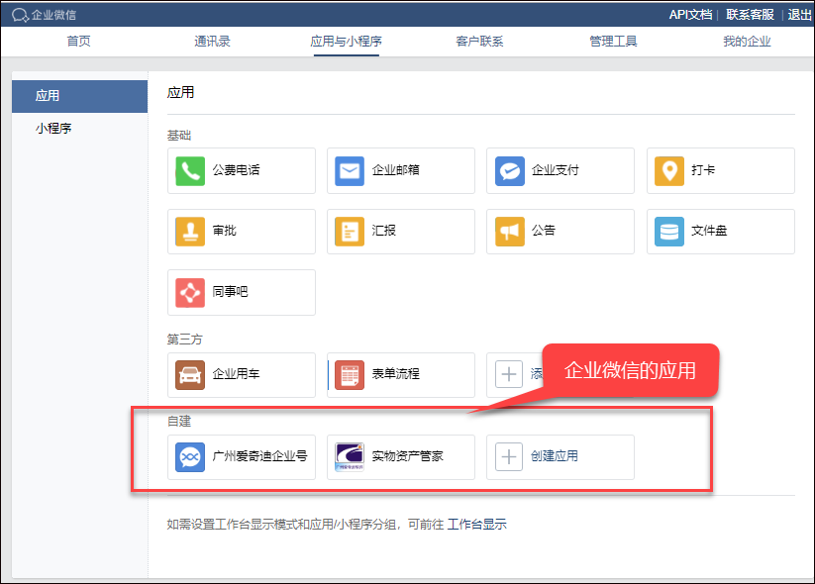Click the 审批 label text
The image size is (815, 584).
[224, 231]
